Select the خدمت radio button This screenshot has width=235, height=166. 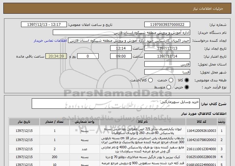click(x=171, y=80)
